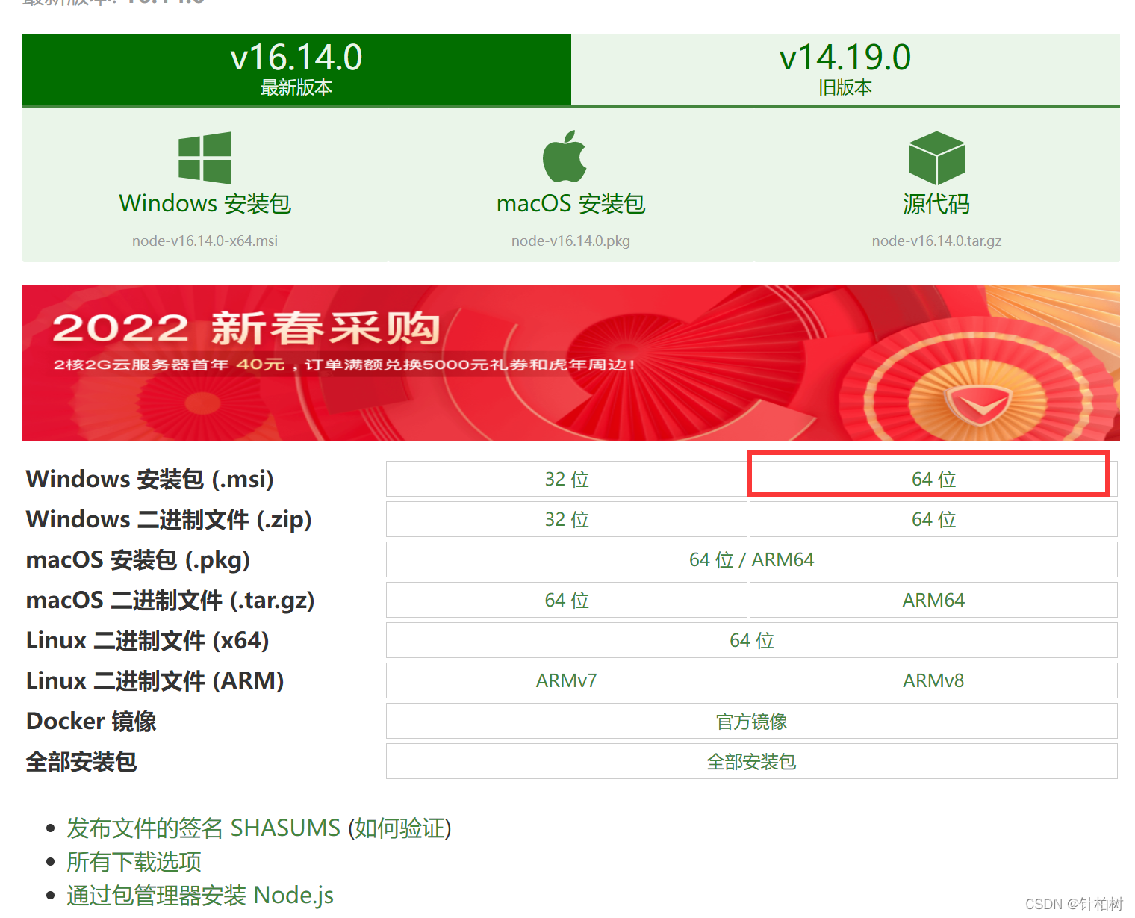Open the Windows 安装包 download link
The image size is (1135, 918).
tap(205, 203)
